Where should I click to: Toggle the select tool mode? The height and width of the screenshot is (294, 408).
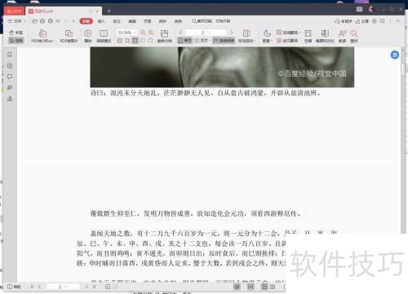click(16, 41)
